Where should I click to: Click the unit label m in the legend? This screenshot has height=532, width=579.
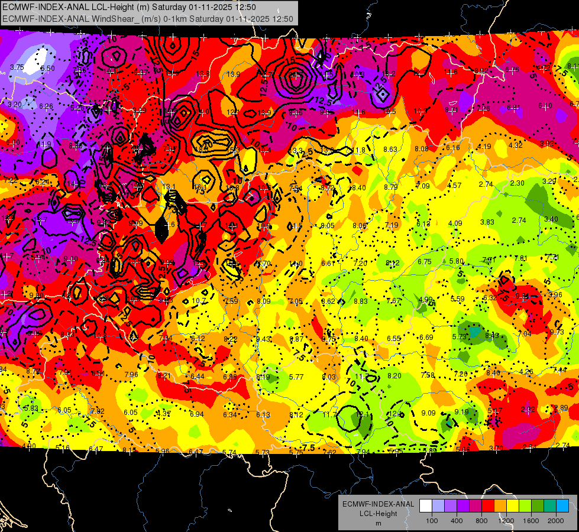tap(379, 524)
